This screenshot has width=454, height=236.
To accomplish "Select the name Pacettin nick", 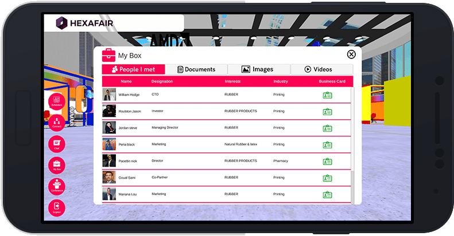I will click(x=127, y=161).
